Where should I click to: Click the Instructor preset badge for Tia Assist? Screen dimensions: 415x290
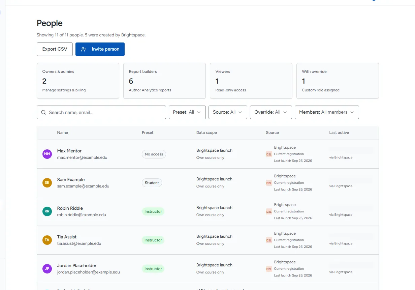(x=153, y=240)
